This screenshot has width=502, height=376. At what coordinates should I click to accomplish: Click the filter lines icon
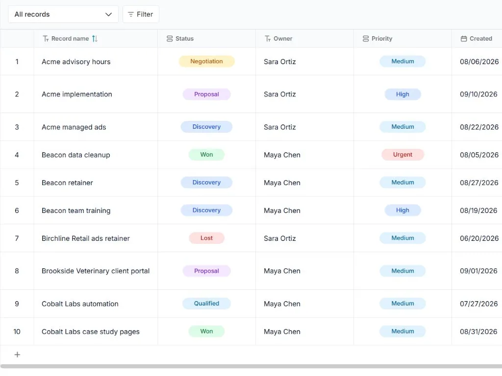130,14
